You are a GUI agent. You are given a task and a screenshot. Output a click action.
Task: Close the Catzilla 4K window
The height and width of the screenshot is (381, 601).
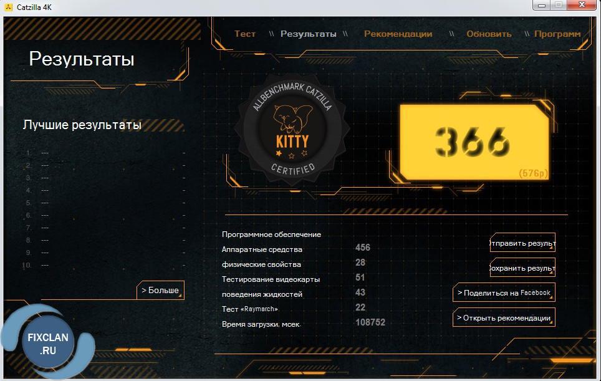click(582, 5)
